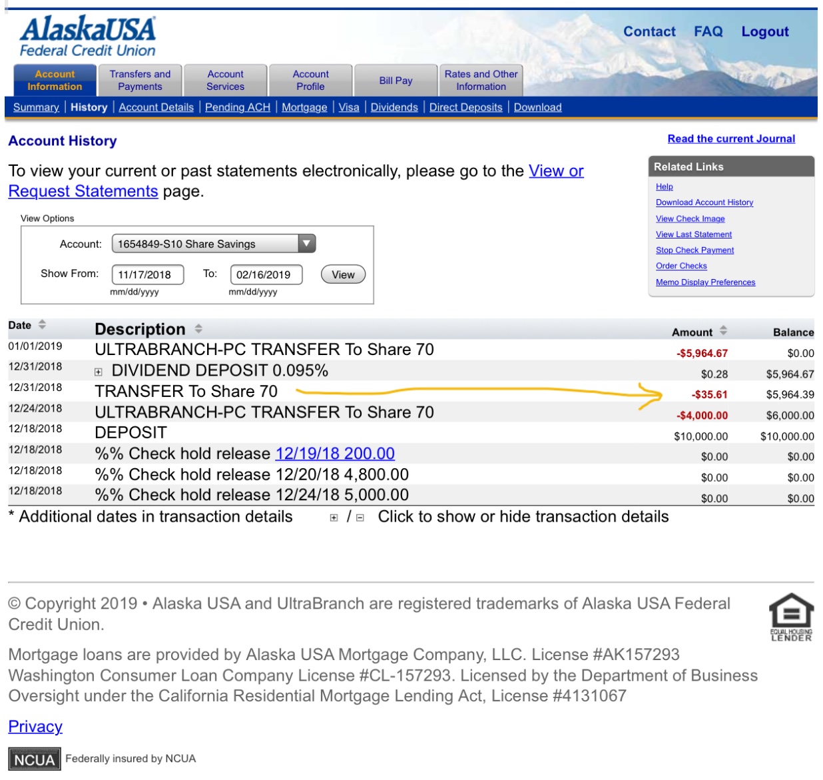Open Read the current Journal link
This screenshot has height=780, width=823.
click(x=731, y=139)
